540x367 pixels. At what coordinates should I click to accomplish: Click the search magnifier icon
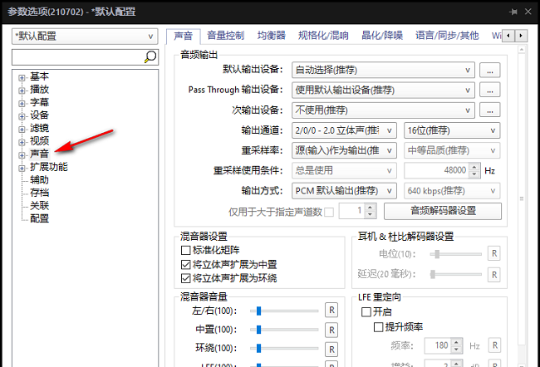coord(150,56)
